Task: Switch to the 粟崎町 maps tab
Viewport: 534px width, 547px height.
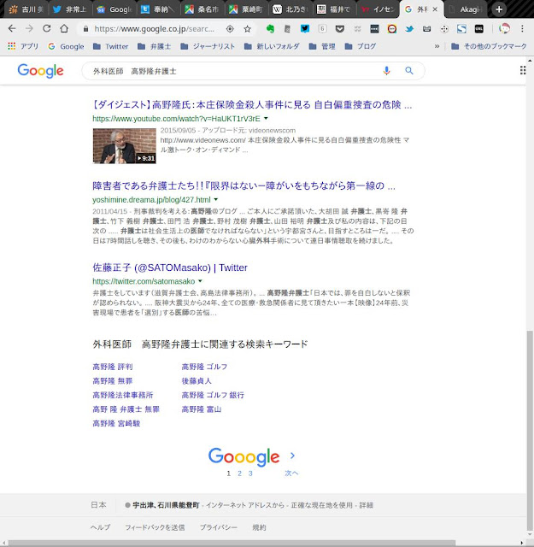Action: [x=245, y=9]
